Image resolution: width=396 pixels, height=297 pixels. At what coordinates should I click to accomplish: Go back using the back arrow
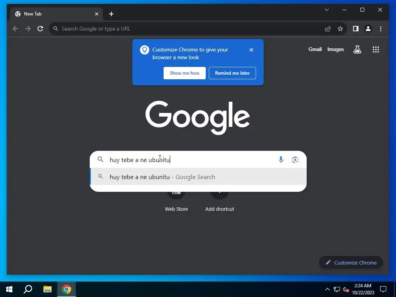click(x=15, y=29)
